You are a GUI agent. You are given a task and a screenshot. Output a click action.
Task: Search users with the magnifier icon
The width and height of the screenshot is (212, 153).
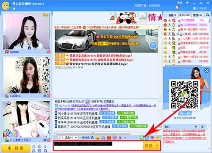[207, 15]
